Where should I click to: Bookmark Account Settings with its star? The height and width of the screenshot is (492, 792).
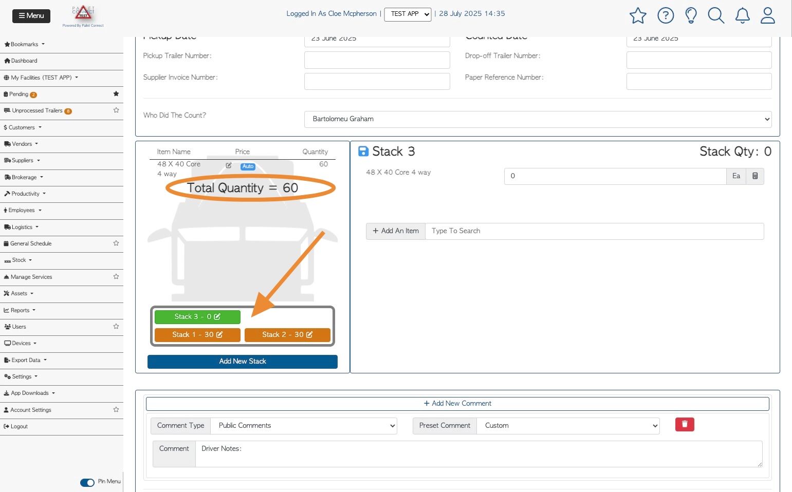(x=116, y=409)
